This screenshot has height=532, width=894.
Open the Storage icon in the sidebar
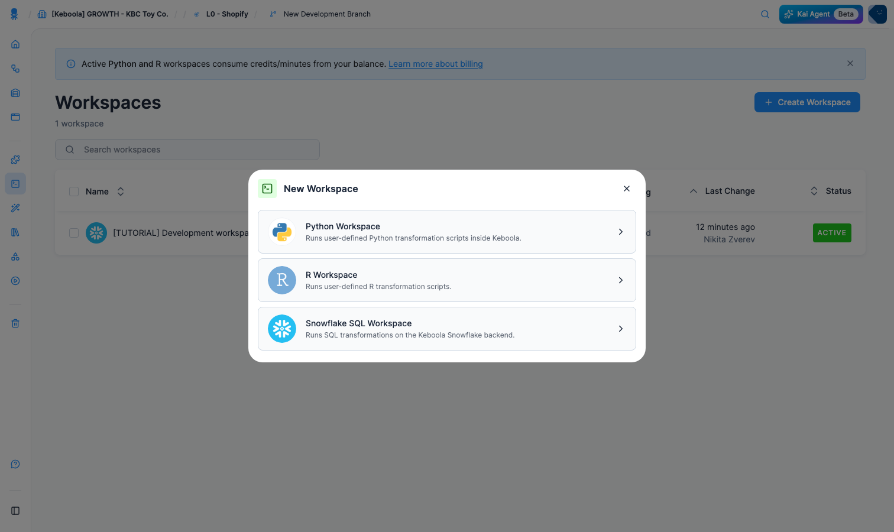(x=15, y=93)
